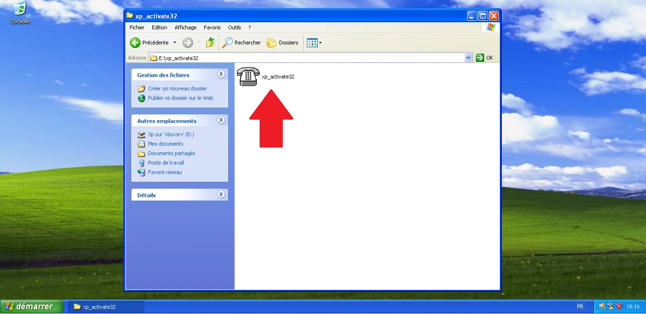Collapse the Gestion des fichiers panel
Viewport: 646px width, 314px height.
click(x=221, y=75)
